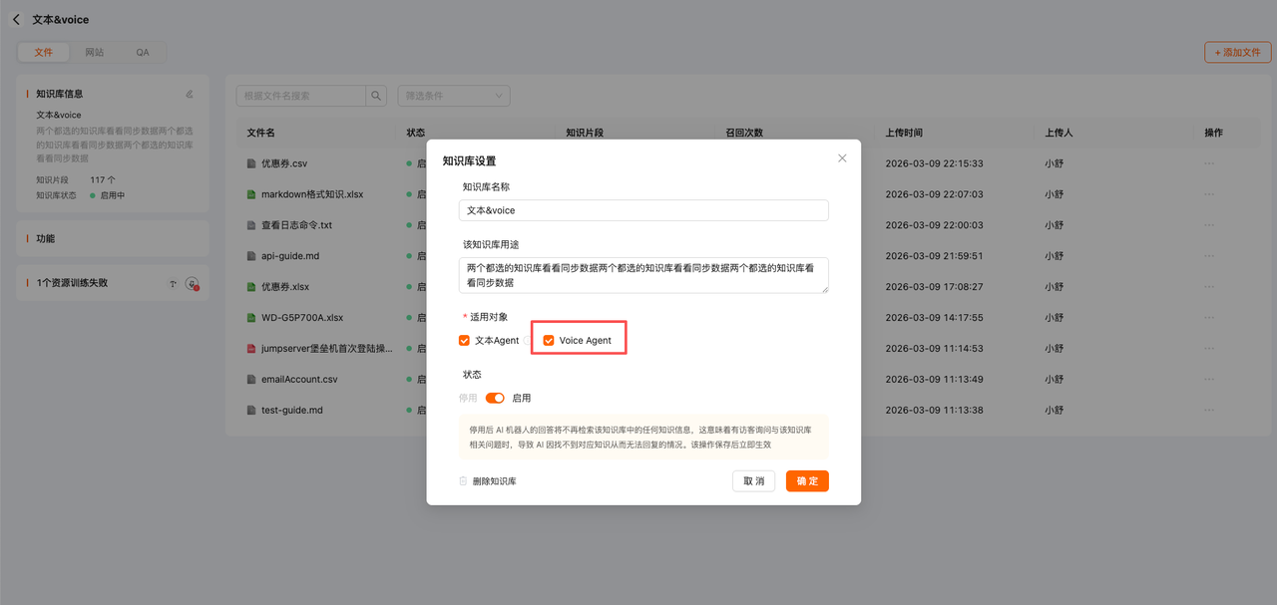Image resolution: width=1277 pixels, height=605 pixels.
Task: Click the back arrow beside 文本&voice
Action: pyautogui.click(x=16, y=19)
